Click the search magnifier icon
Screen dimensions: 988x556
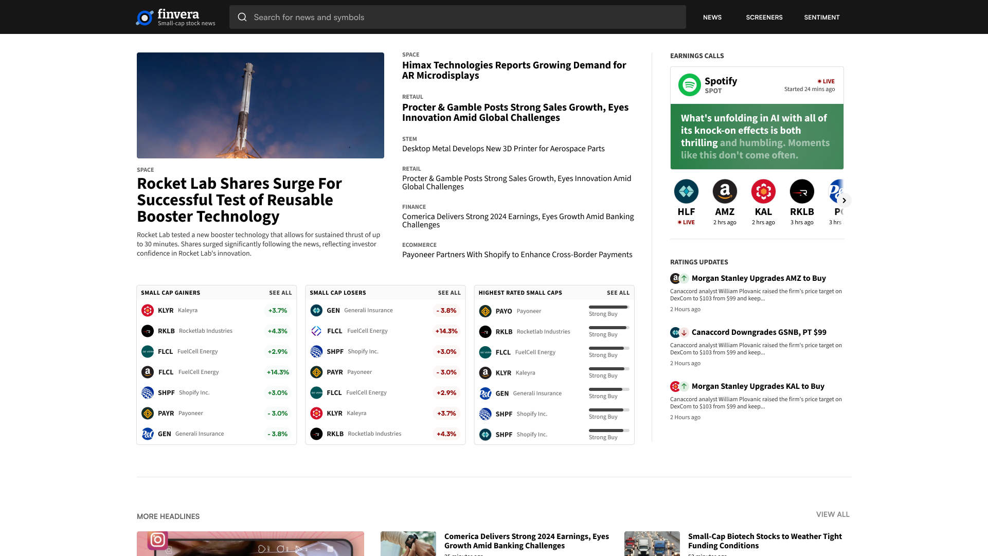[242, 17]
